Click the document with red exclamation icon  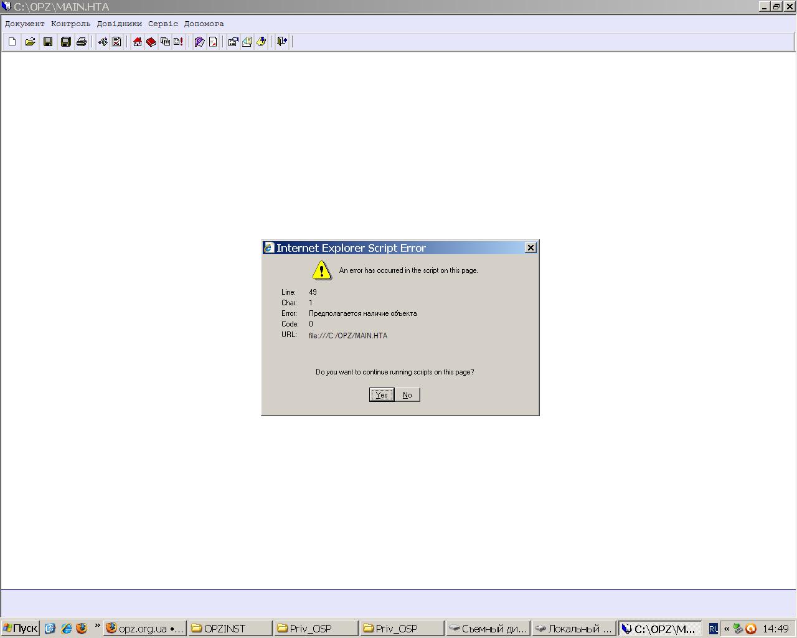click(179, 42)
